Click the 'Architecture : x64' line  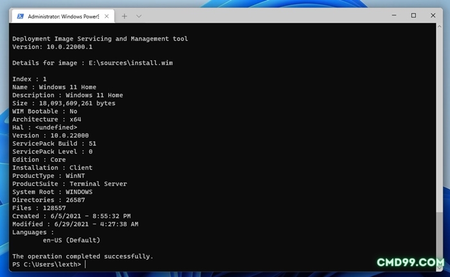[46, 119]
